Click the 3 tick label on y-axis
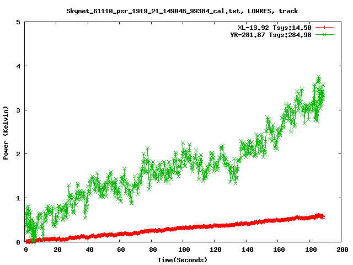This screenshot has width=353, height=265. [19, 110]
